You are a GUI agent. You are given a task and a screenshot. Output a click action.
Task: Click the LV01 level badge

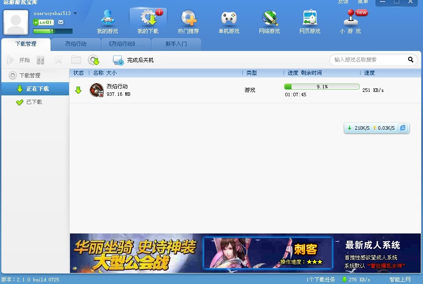(43, 22)
